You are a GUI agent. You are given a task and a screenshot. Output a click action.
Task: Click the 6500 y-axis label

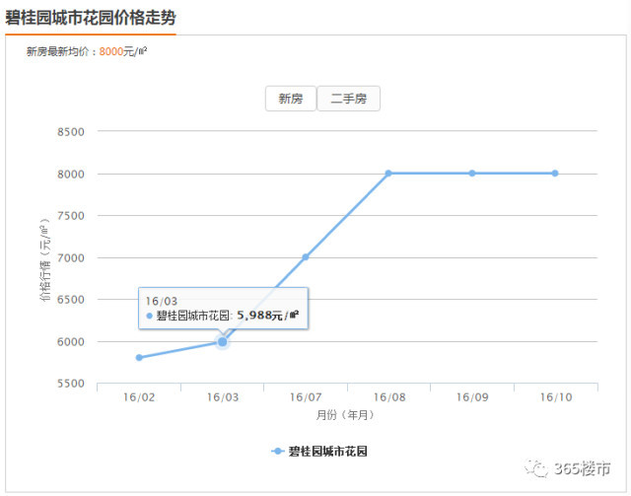tap(71, 300)
